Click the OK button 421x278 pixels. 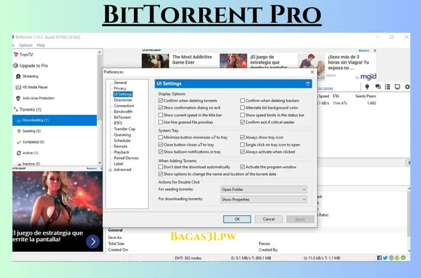click(x=237, y=219)
